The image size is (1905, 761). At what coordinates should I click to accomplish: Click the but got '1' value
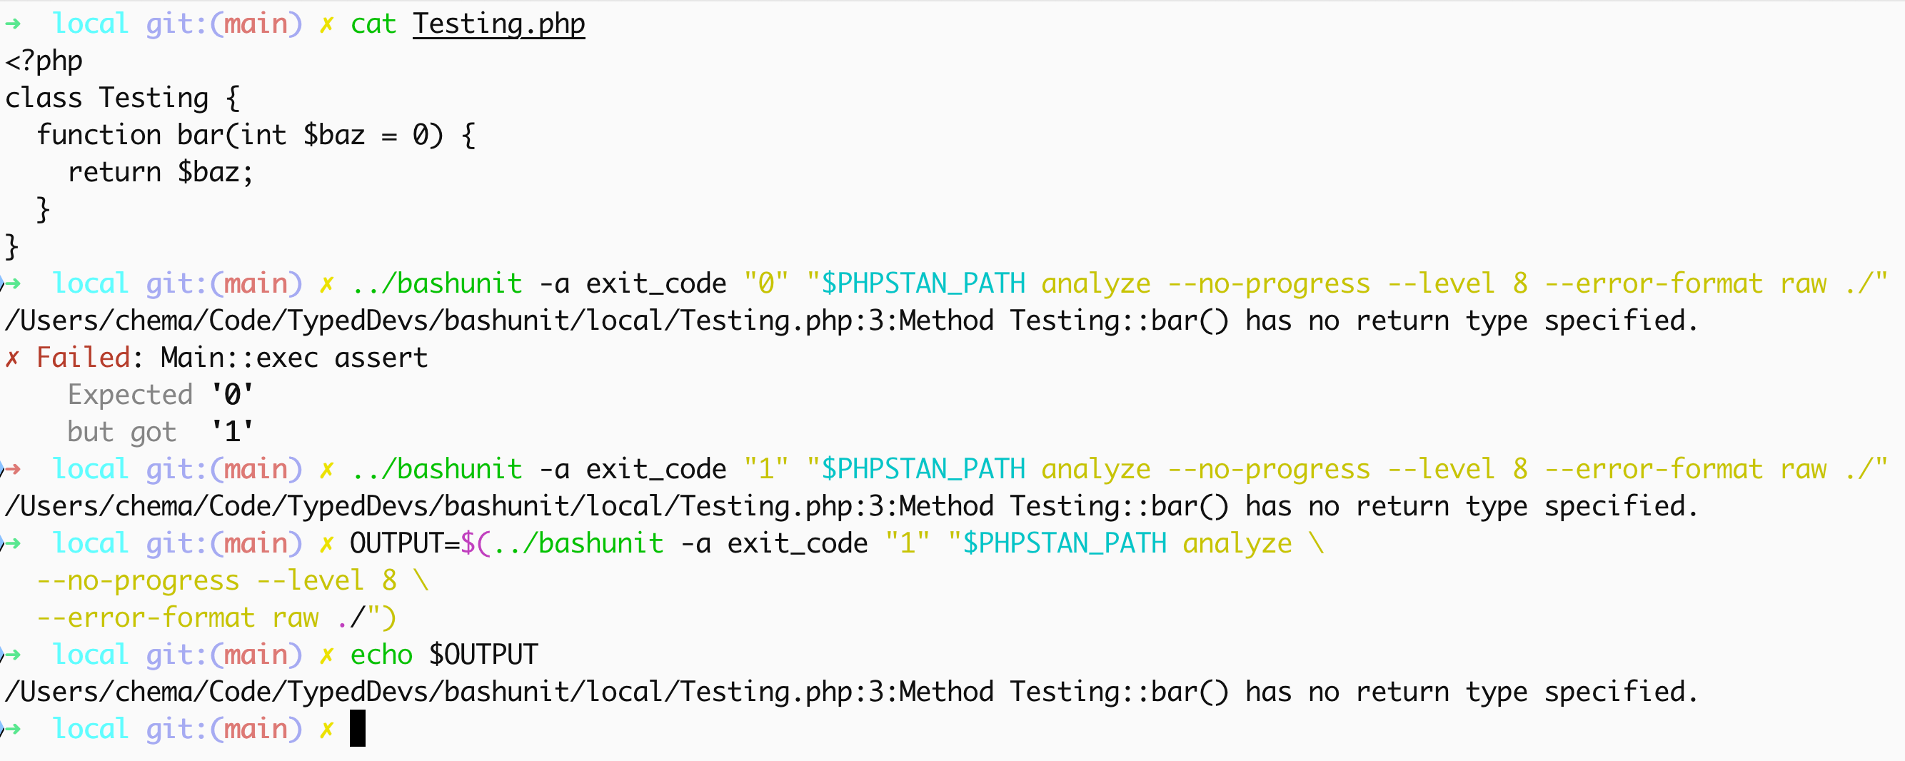(x=232, y=432)
